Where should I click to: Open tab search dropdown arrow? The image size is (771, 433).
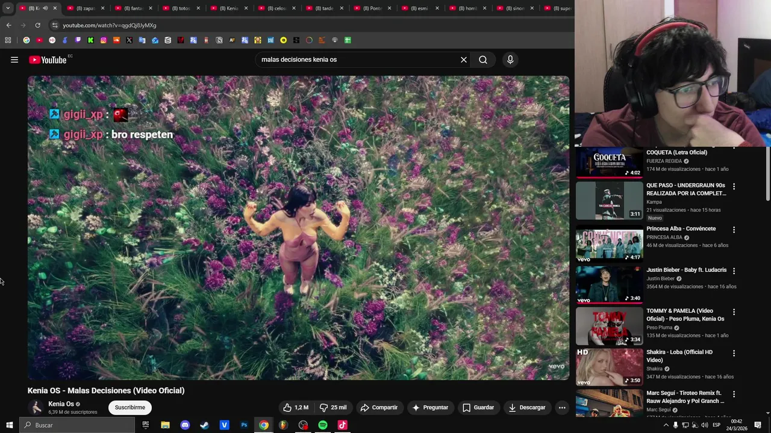pos(8,8)
